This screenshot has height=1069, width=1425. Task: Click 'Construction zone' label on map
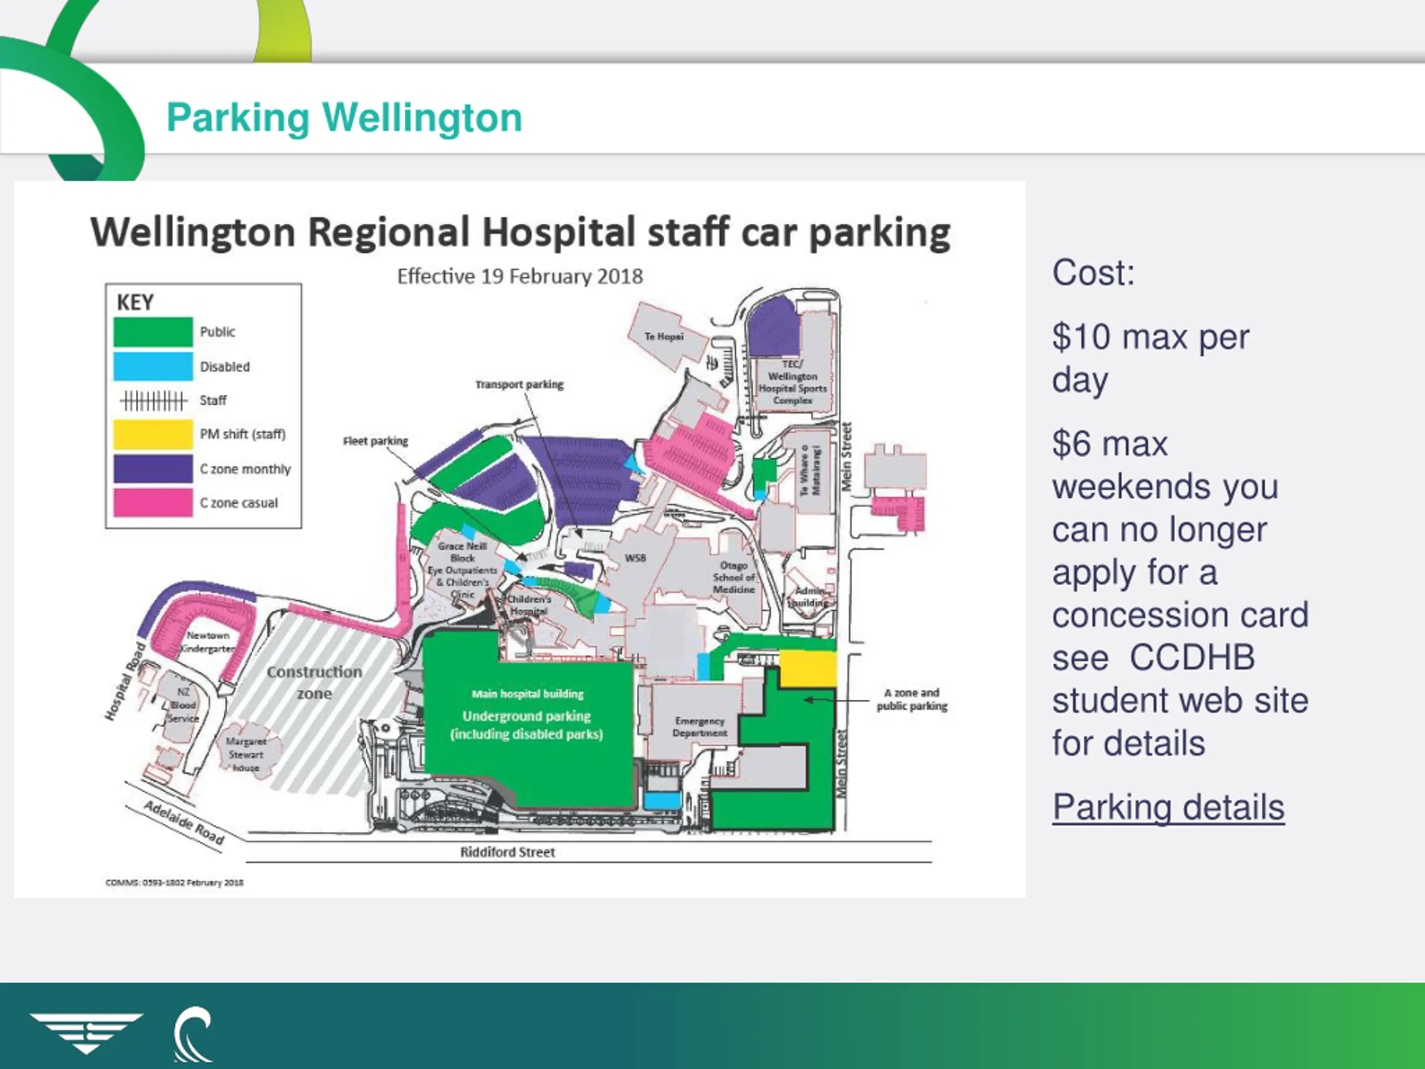pyautogui.click(x=315, y=683)
